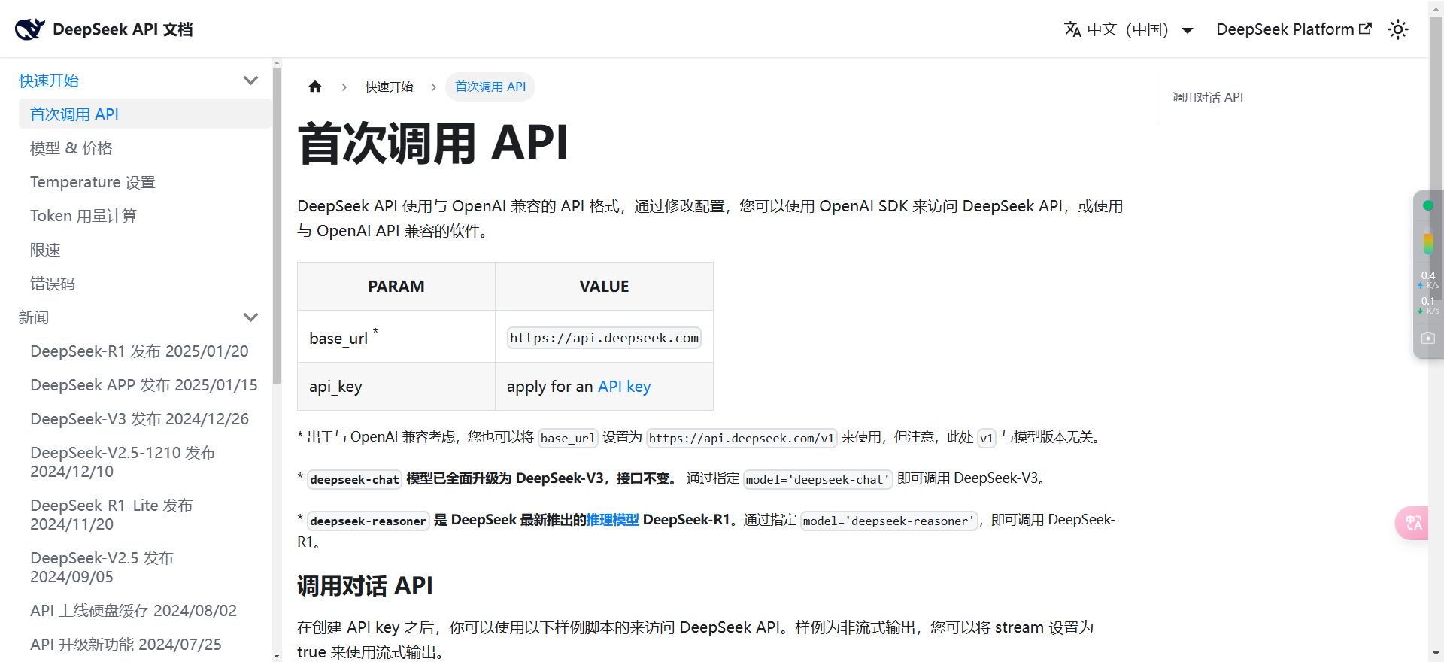Click the green status dot in floating widget

point(1427,205)
